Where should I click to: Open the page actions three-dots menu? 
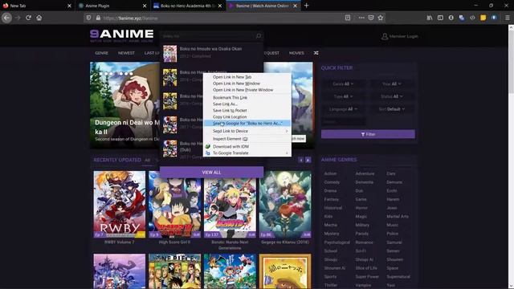click(361, 18)
